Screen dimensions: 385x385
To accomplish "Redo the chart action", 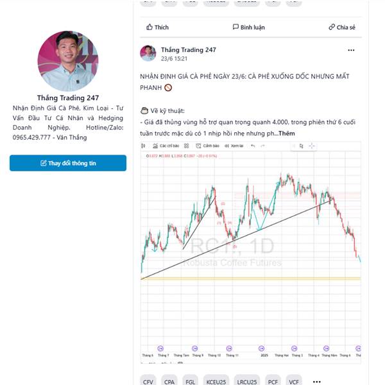I will tap(262, 146).
